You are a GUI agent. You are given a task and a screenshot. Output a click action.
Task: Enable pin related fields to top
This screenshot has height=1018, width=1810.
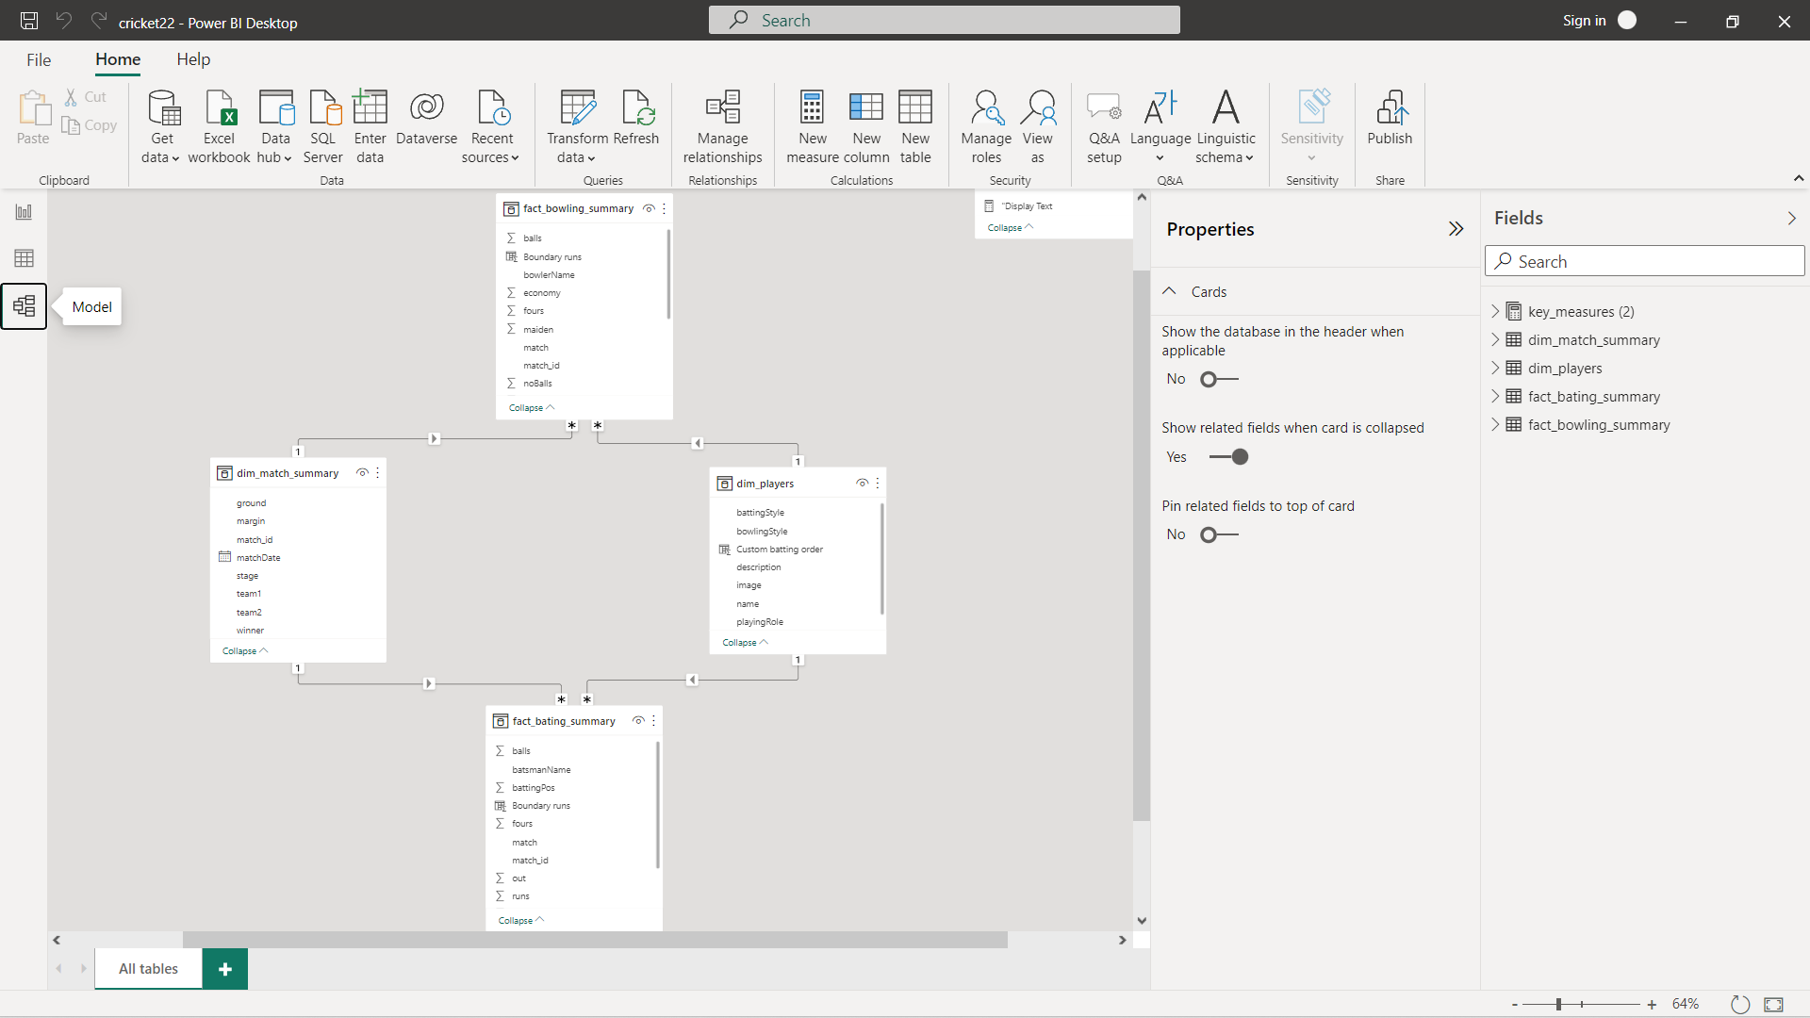click(1219, 534)
